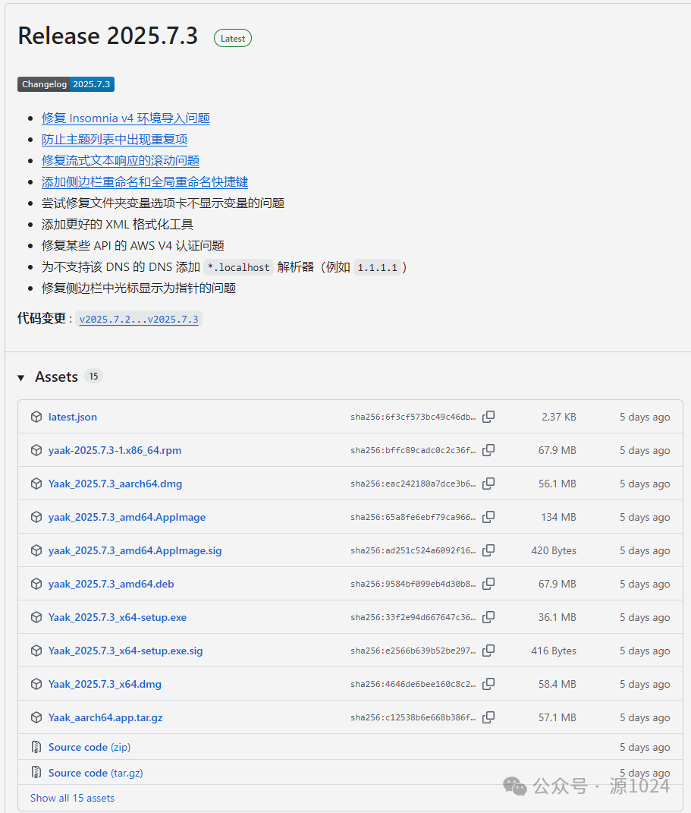
Task: Collapse the Assets section
Action: (20, 377)
